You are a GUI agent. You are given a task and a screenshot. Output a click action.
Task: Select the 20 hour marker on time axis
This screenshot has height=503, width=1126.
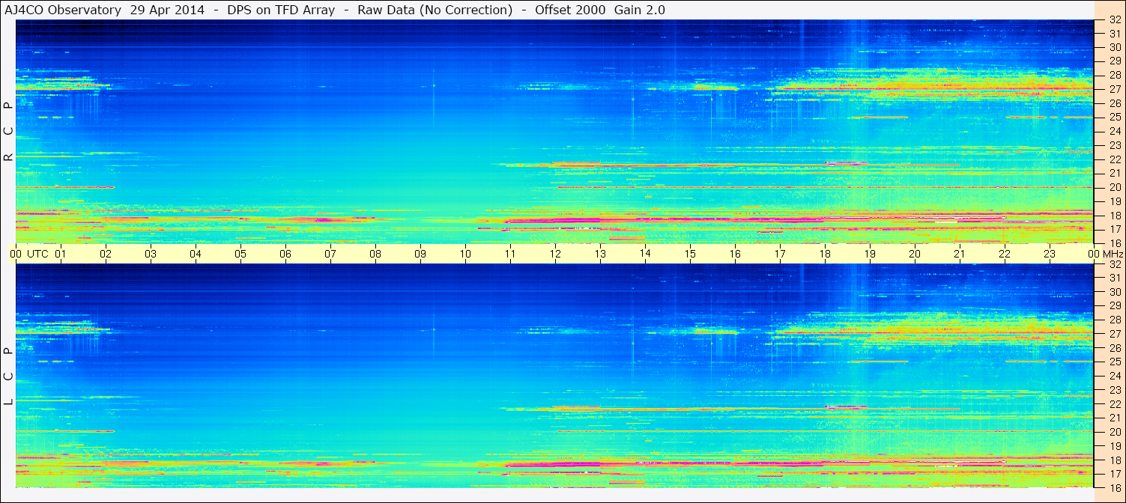point(915,254)
